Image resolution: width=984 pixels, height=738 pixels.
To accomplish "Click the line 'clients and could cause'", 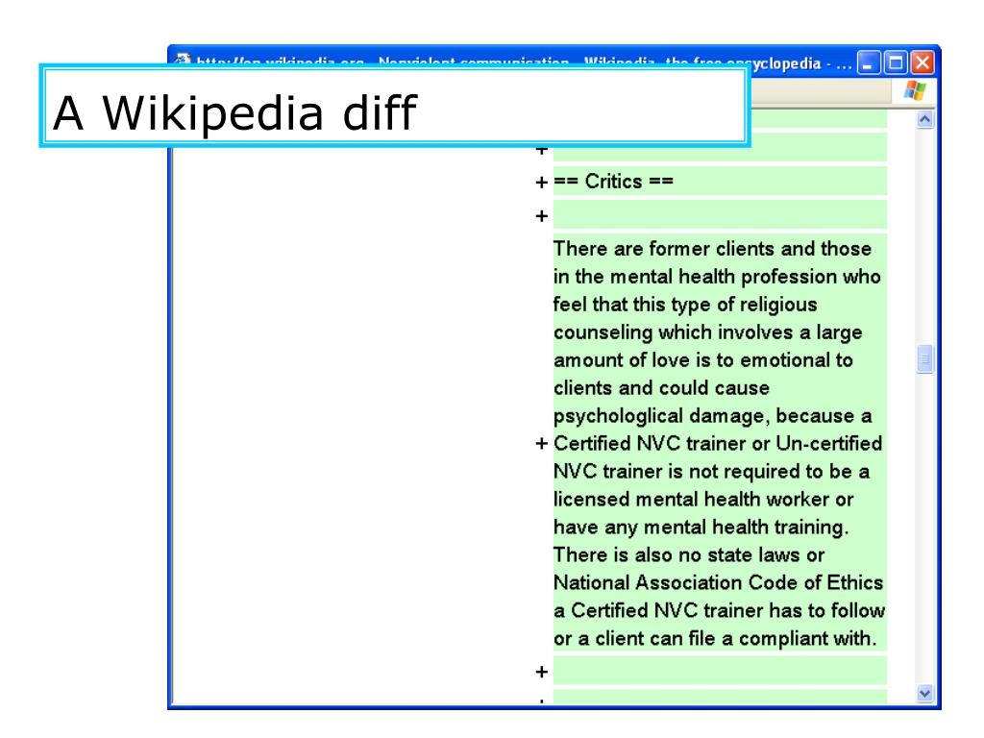I will coord(661,388).
